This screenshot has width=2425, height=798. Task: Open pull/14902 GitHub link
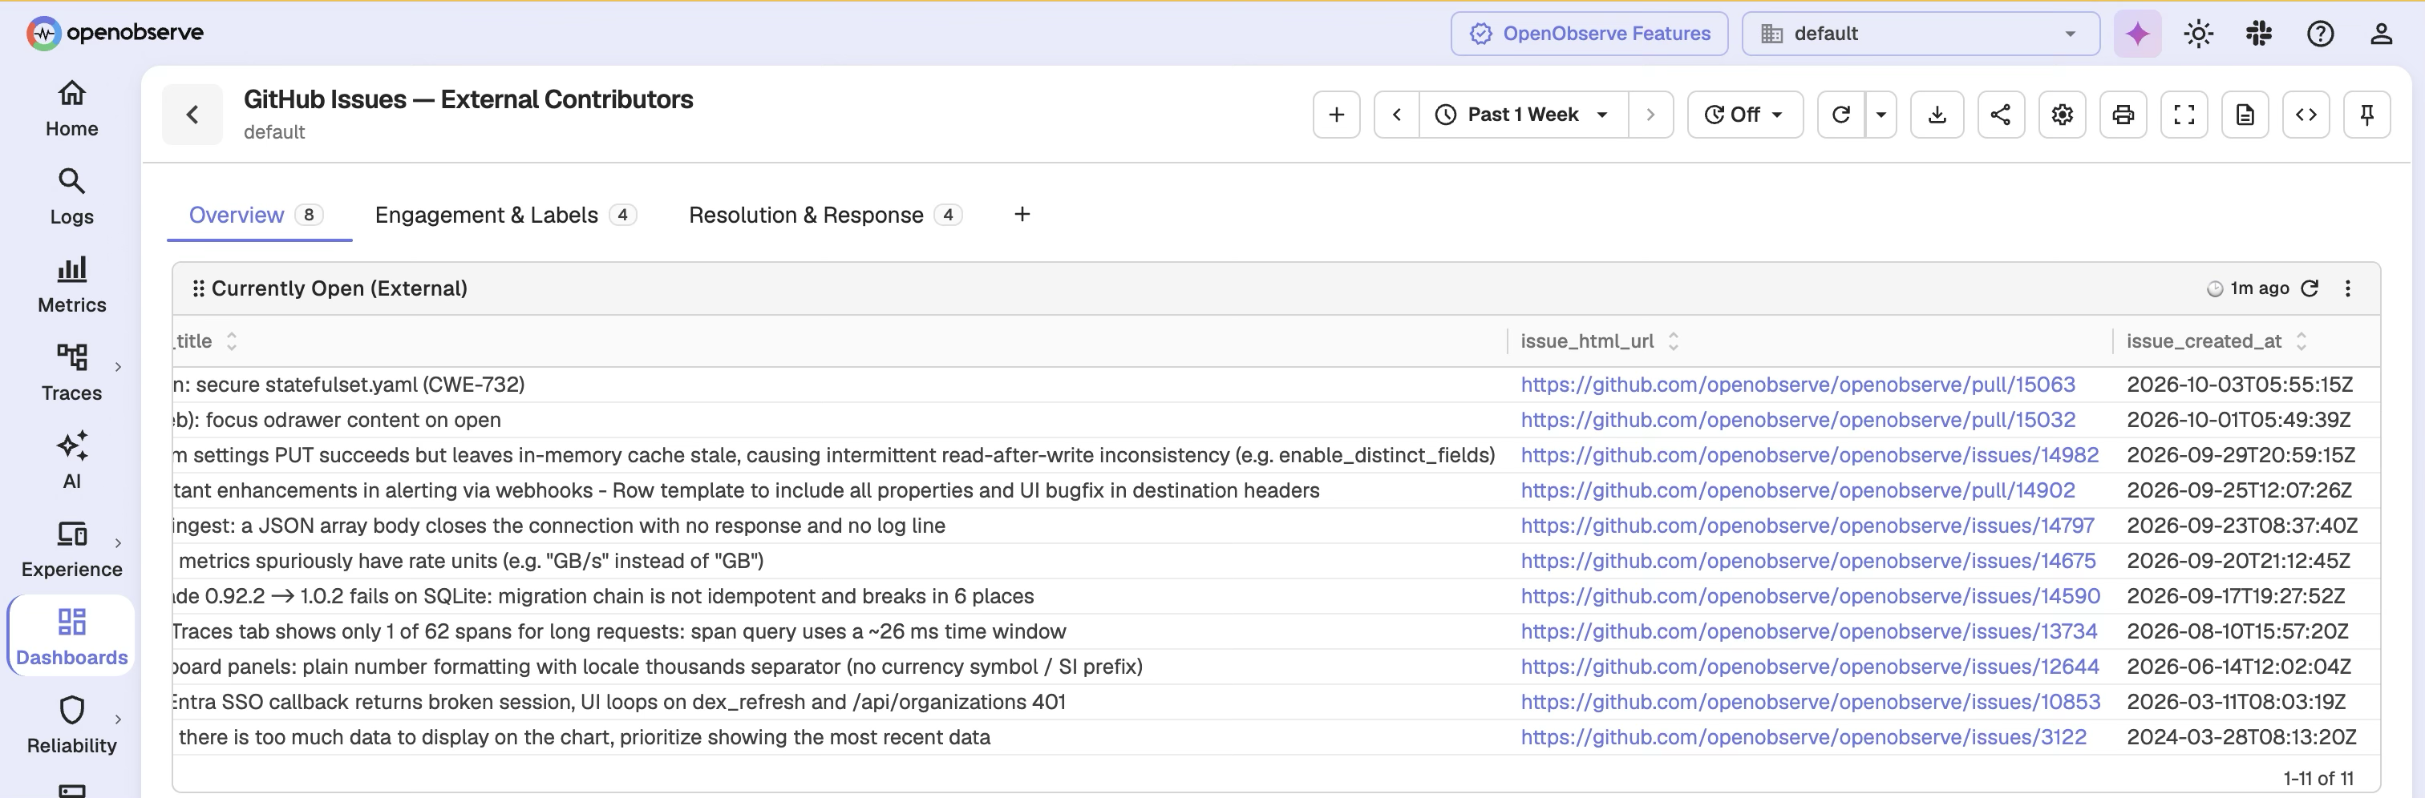click(x=1798, y=490)
